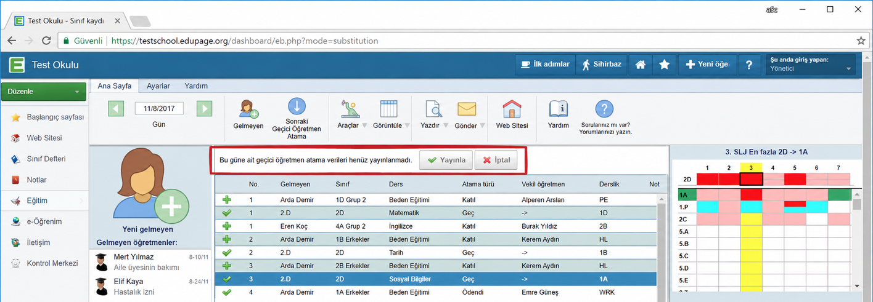This screenshot has width=873, height=302.
Task: Go to the previous day with the left green arrow
Action: (x=117, y=109)
